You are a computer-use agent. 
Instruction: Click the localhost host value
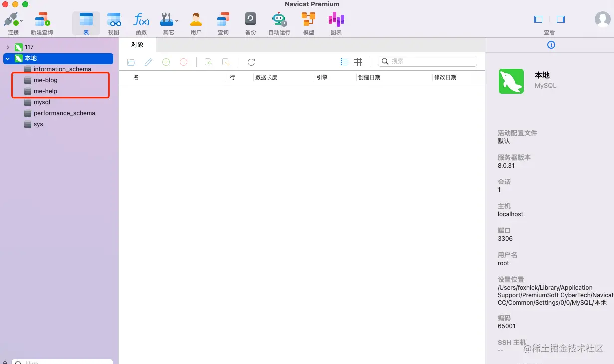510,214
